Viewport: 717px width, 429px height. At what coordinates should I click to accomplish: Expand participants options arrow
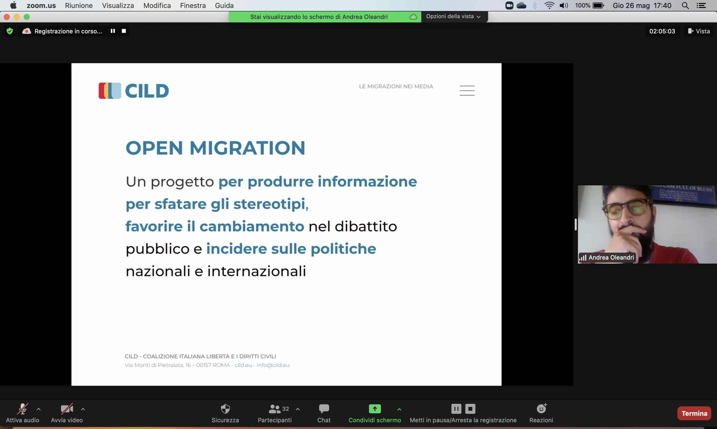tap(297, 409)
